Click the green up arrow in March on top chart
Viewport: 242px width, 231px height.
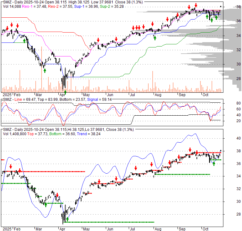(x=45, y=70)
